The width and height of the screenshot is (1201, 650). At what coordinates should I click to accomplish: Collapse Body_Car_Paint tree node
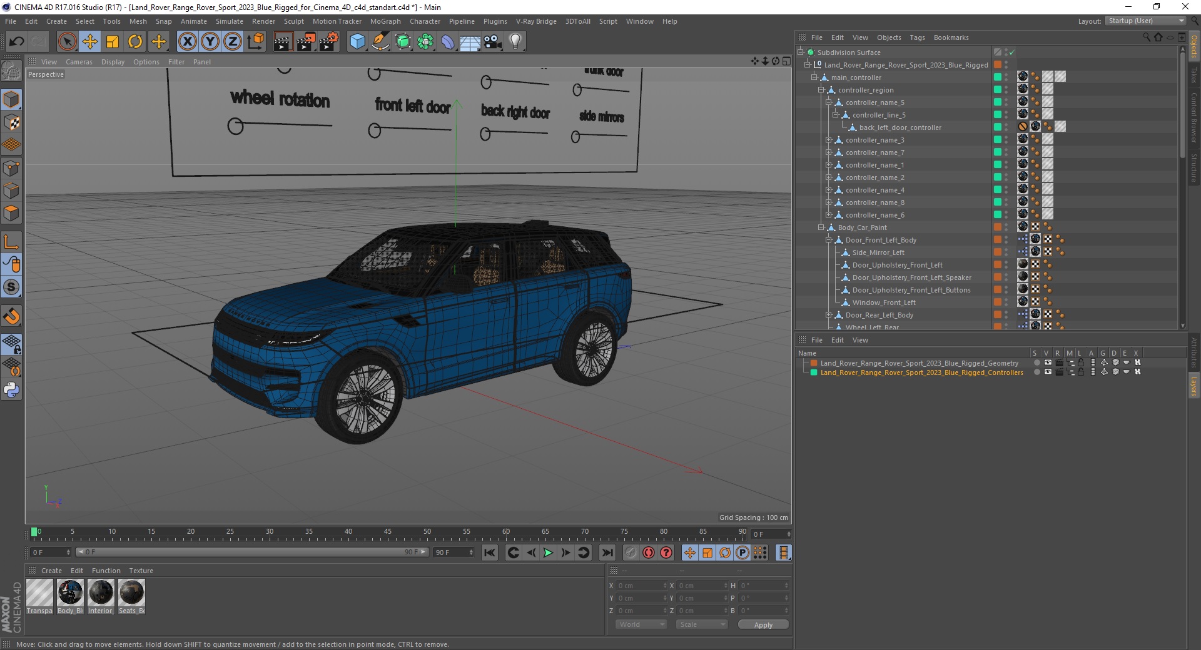pyautogui.click(x=821, y=227)
